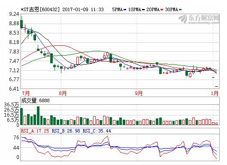Click the 20PMA red legend swatch

point(162,10)
